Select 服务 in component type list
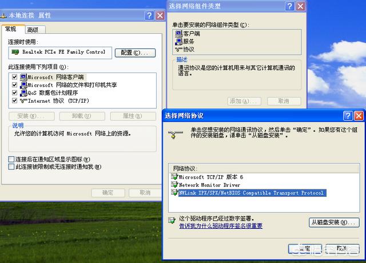 (189, 42)
